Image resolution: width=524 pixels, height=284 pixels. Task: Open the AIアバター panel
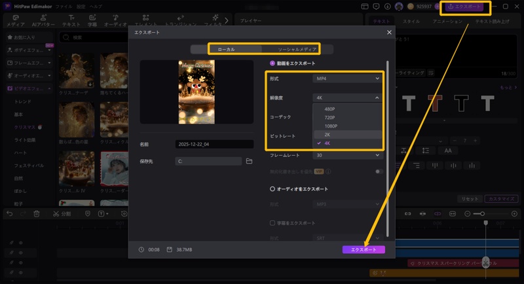point(43,21)
